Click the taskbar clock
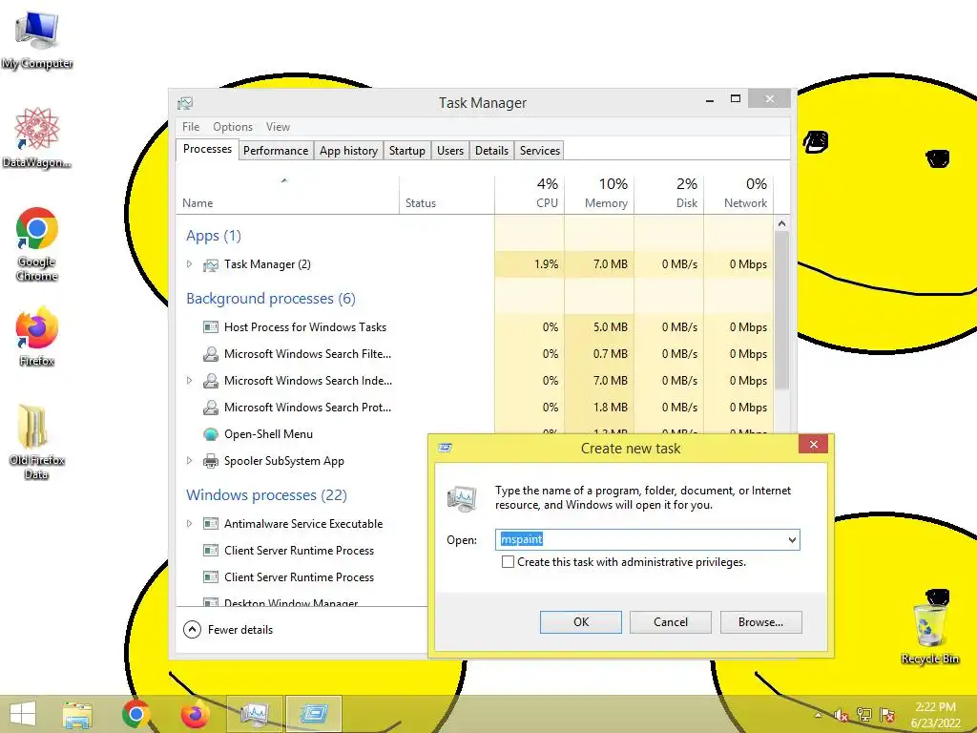This screenshot has height=733, width=977. (935, 715)
